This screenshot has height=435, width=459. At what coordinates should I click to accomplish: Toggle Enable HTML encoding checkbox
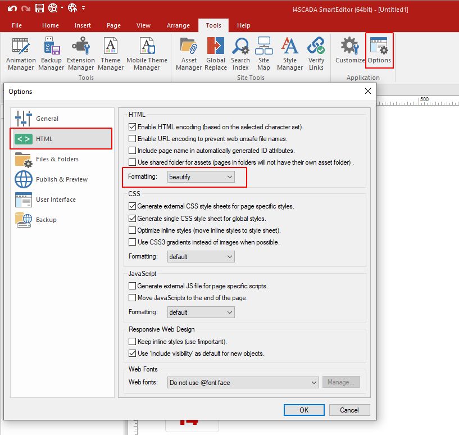(x=133, y=127)
